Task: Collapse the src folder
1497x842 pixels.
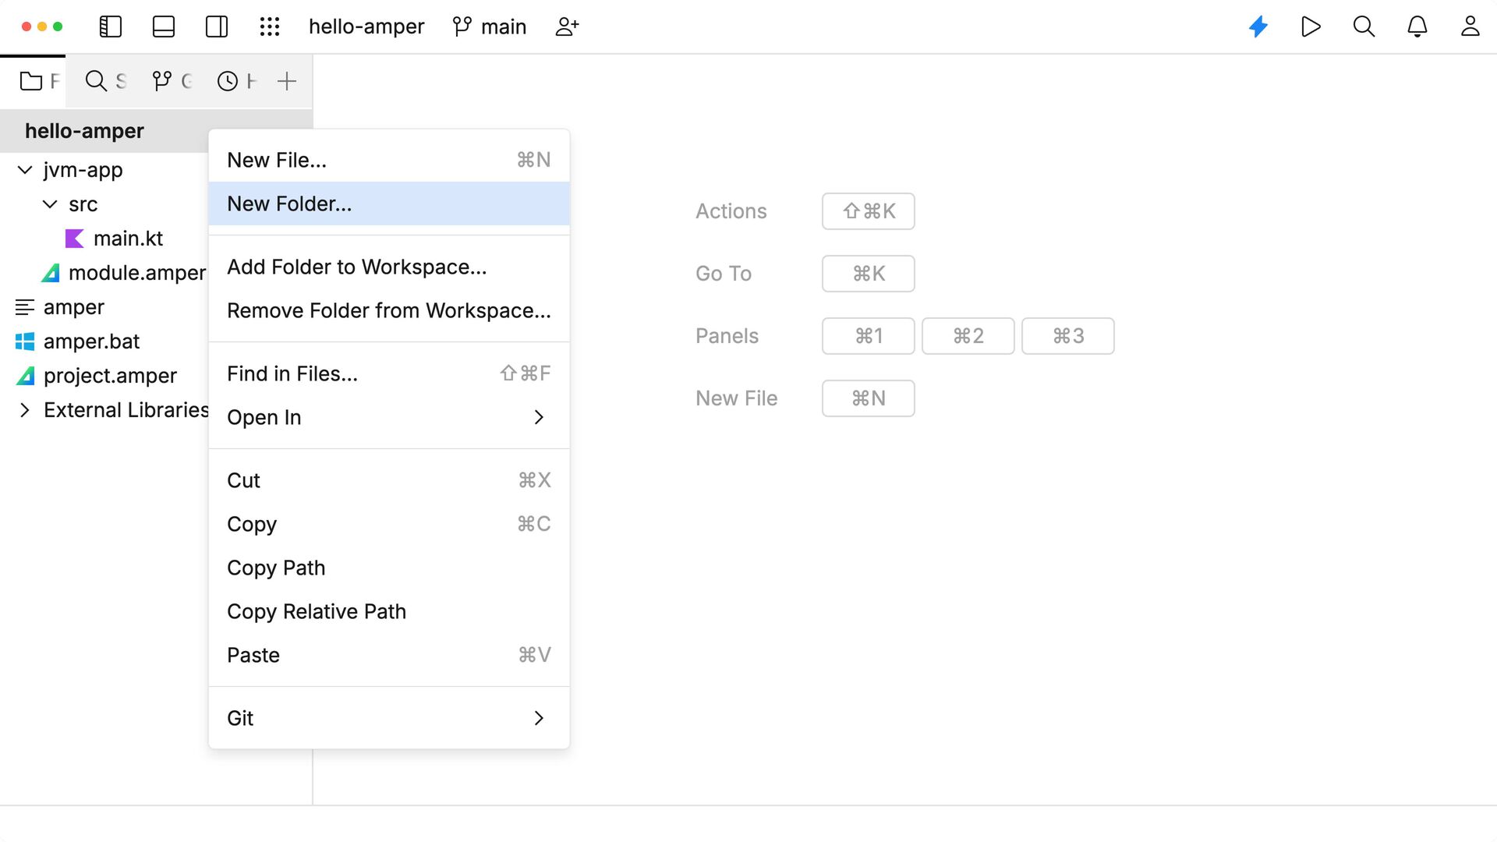Action: [50, 204]
